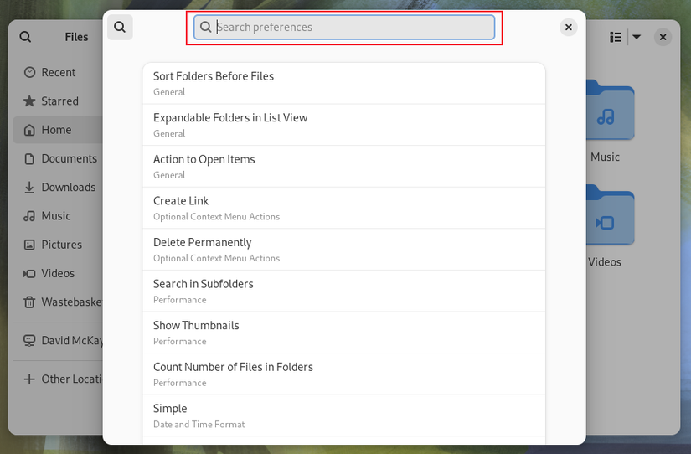Open Music in Files sidebar

58,215
